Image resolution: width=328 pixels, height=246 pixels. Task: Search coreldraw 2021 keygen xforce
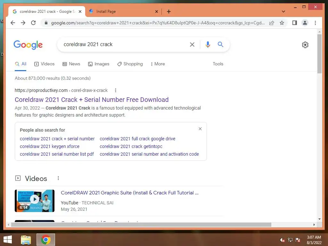pyautogui.click(x=50, y=146)
